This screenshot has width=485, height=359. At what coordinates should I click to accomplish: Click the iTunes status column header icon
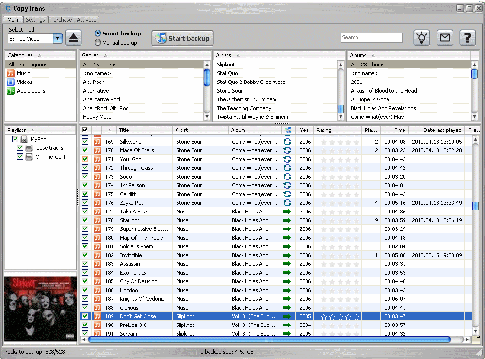[x=288, y=130]
